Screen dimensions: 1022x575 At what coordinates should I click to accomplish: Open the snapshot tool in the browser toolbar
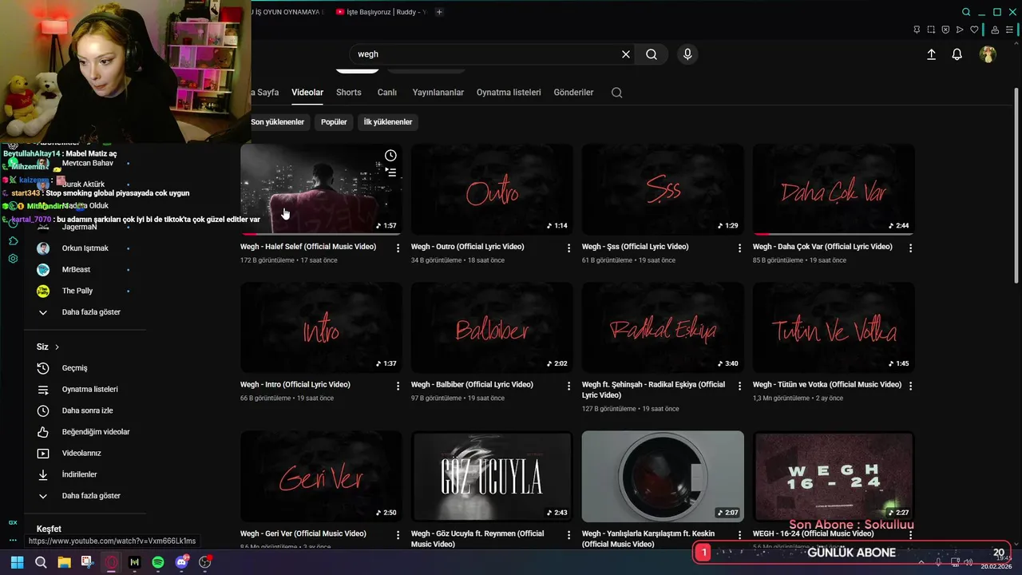[931, 30]
